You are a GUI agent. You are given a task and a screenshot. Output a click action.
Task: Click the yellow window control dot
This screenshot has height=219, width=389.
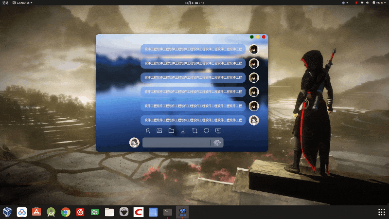(x=258, y=37)
